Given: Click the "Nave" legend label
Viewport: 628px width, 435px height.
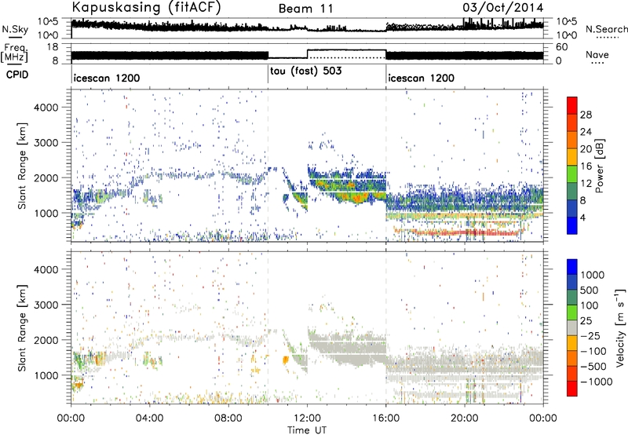Looking at the screenshot, I should 597,54.
